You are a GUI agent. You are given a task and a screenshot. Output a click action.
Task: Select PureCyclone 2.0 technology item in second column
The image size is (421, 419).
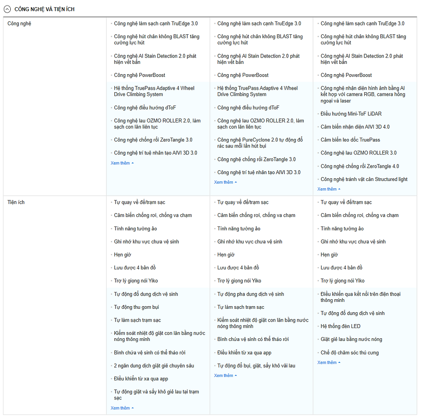coord(260,143)
